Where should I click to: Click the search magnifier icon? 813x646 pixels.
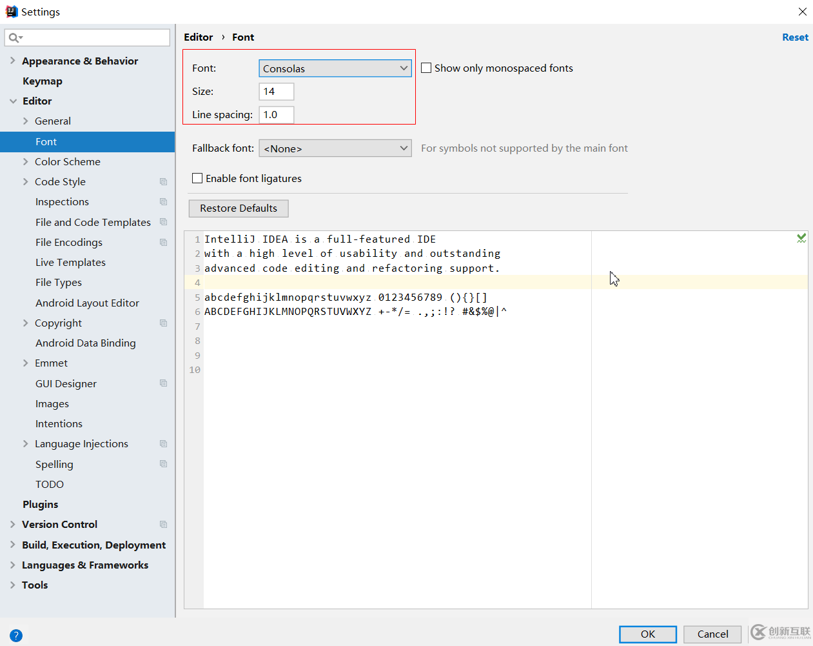click(x=14, y=38)
